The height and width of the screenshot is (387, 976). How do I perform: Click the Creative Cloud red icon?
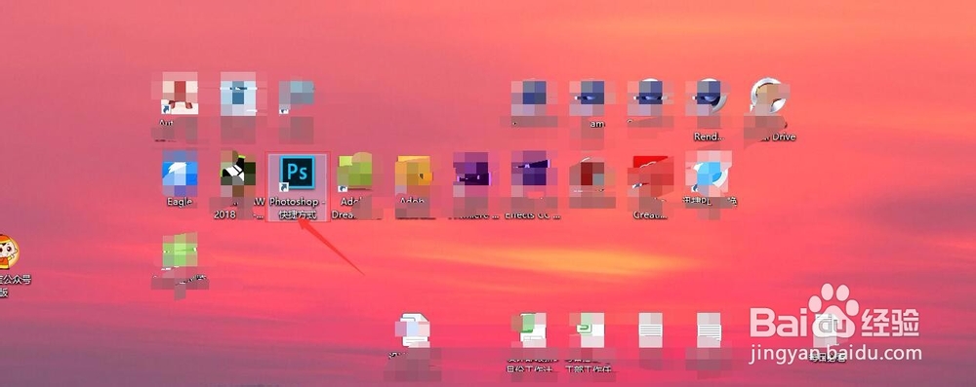click(650, 173)
